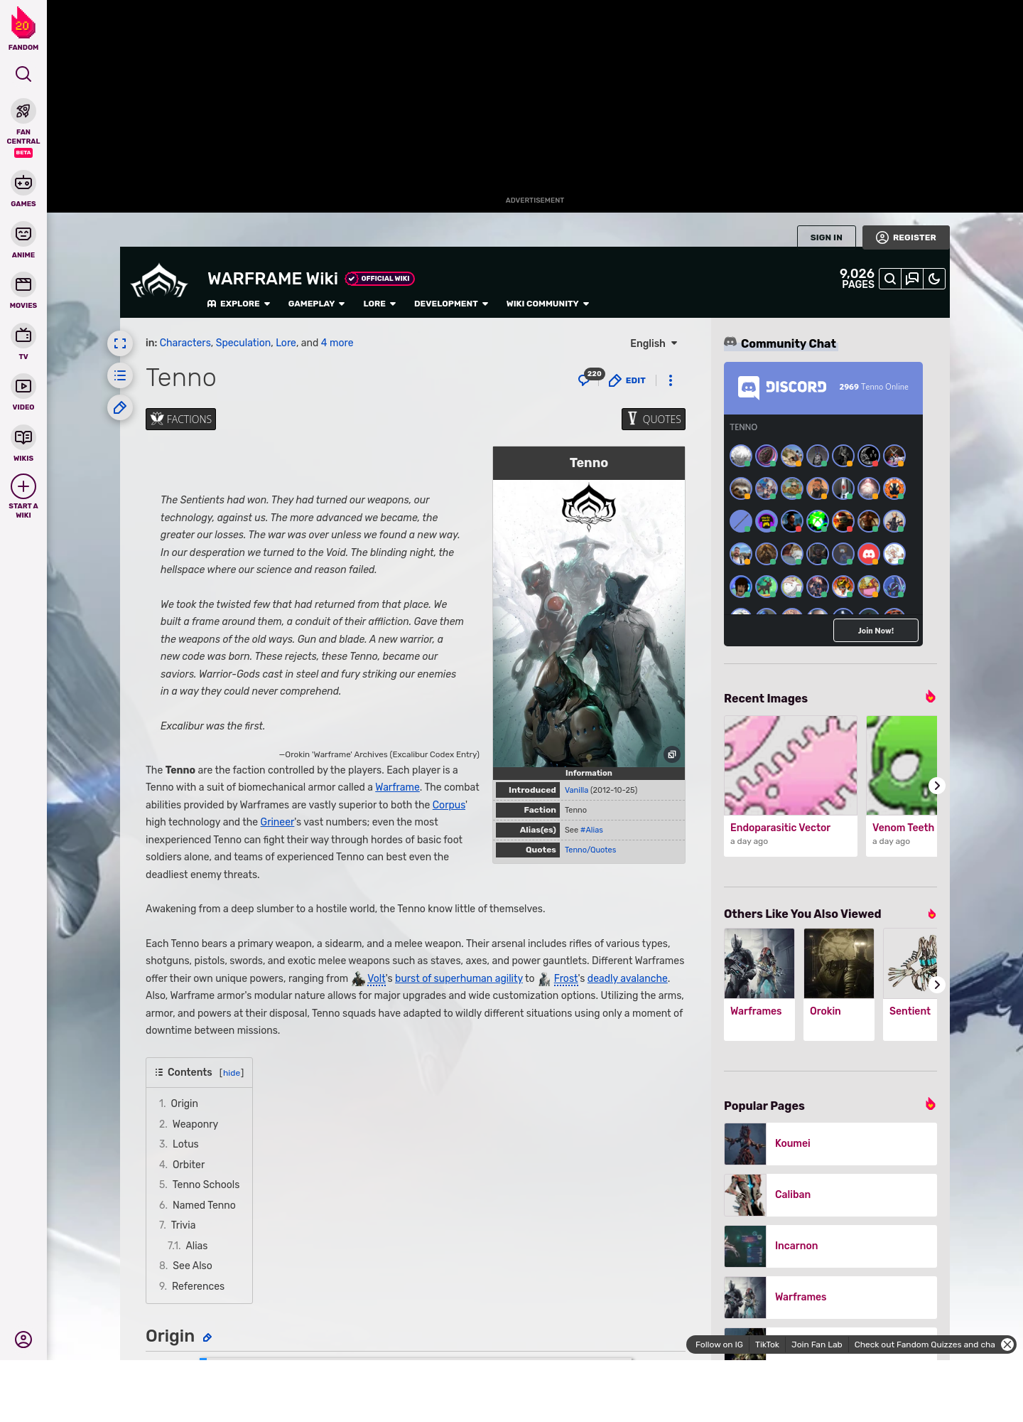The image size is (1023, 1422).
Task: Open the Development dropdown menu
Action: click(451, 304)
